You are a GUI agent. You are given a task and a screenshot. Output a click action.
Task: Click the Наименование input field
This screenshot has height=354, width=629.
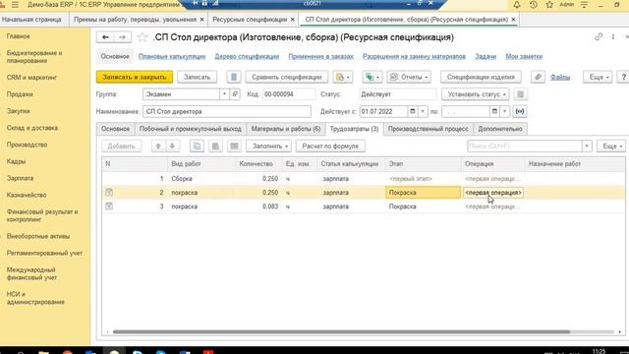227,111
